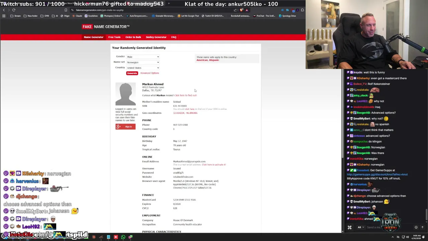Click the command icon left of the chat input

tap(349, 227)
